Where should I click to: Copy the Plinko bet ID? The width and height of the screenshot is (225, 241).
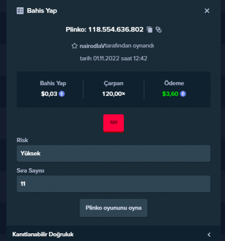tap(149, 29)
